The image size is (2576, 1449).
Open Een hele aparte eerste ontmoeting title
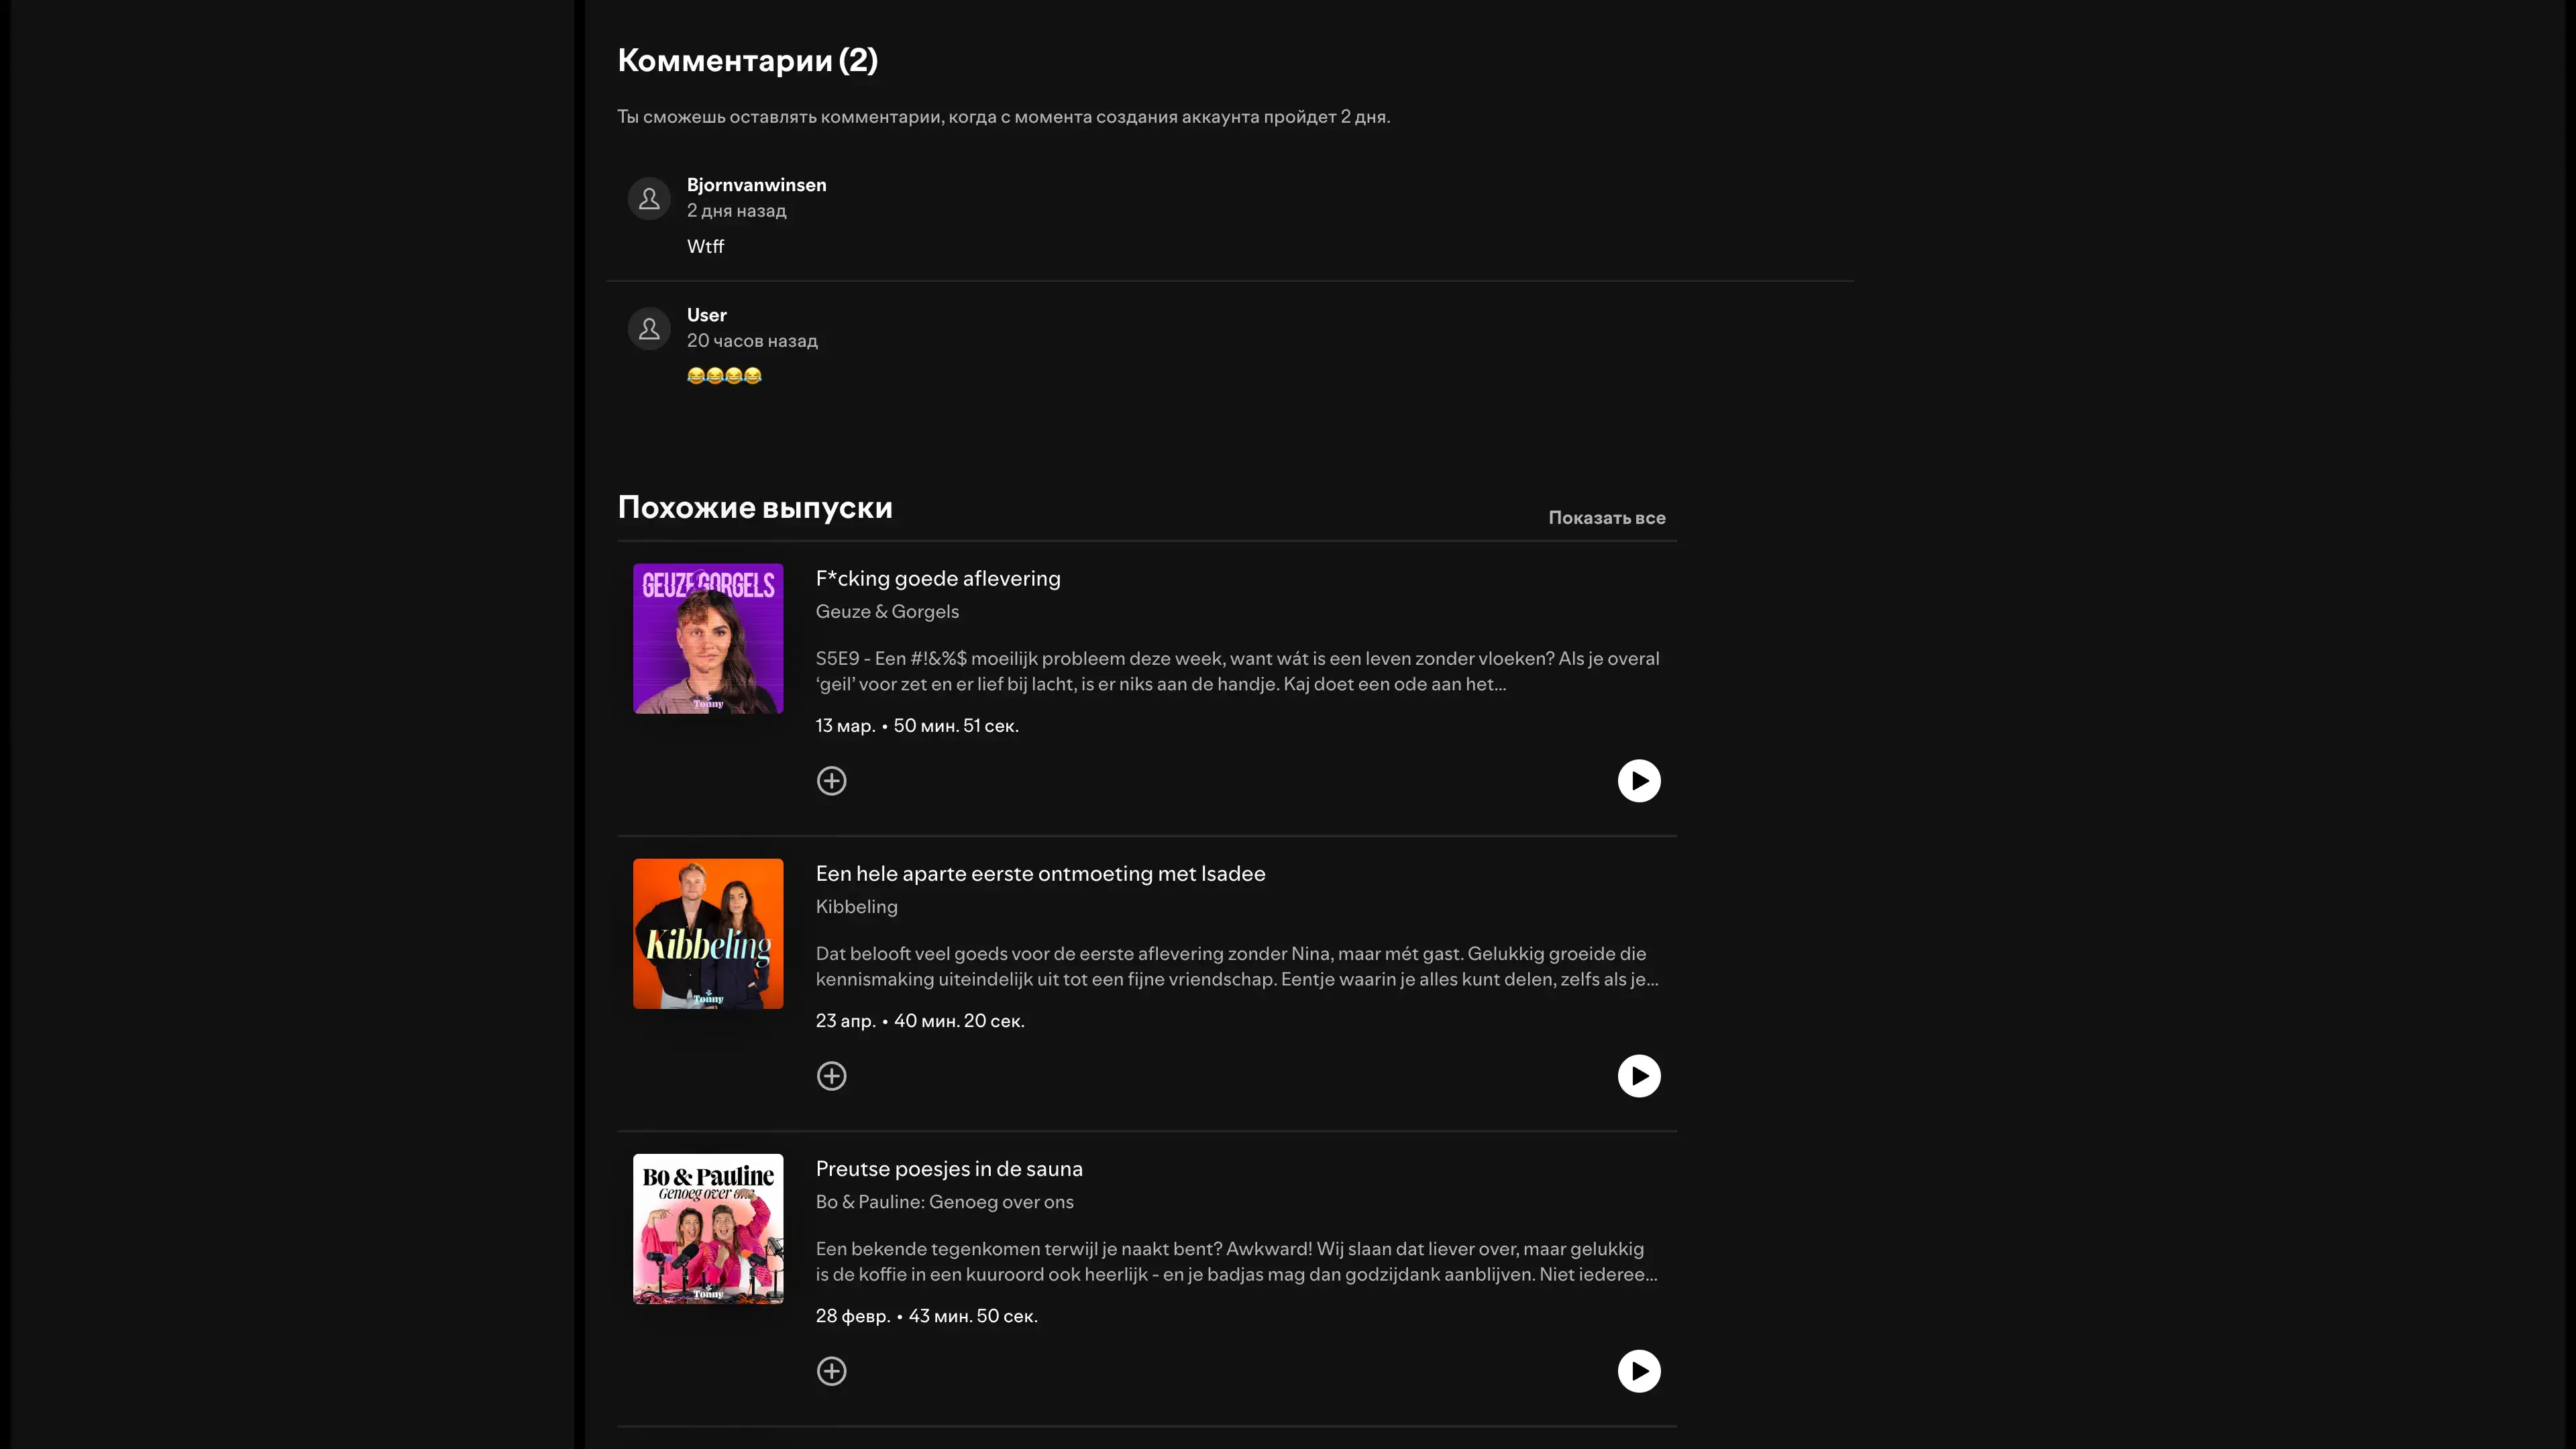pos(1040,873)
